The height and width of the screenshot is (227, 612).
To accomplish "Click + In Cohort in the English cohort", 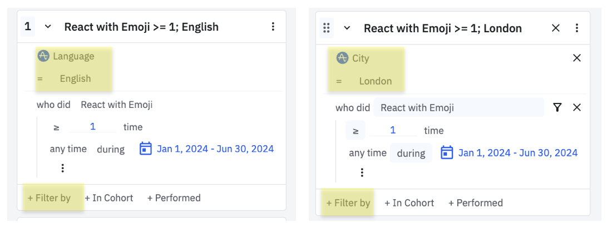I will [x=109, y=198].
